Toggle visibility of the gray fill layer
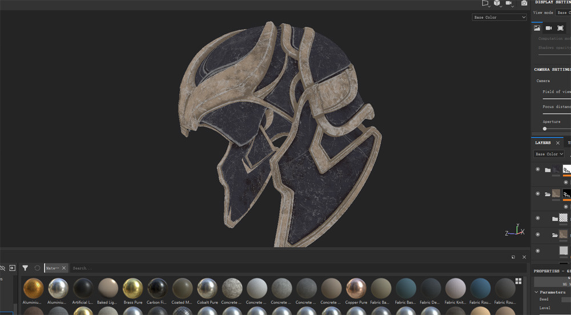The height and width of the screenshot is (315, 571). point(537,251)
